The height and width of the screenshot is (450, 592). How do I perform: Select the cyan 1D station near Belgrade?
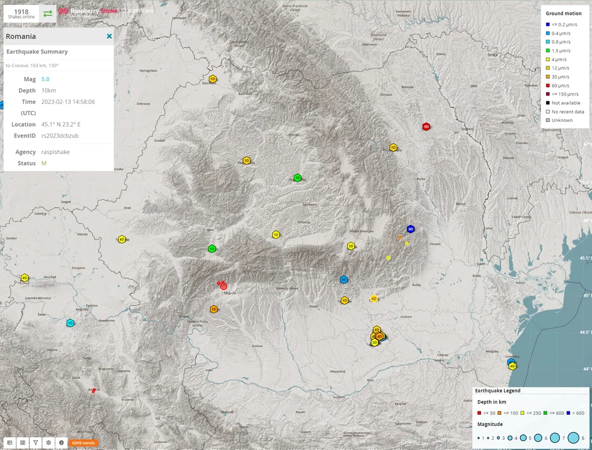pos(70,323)
